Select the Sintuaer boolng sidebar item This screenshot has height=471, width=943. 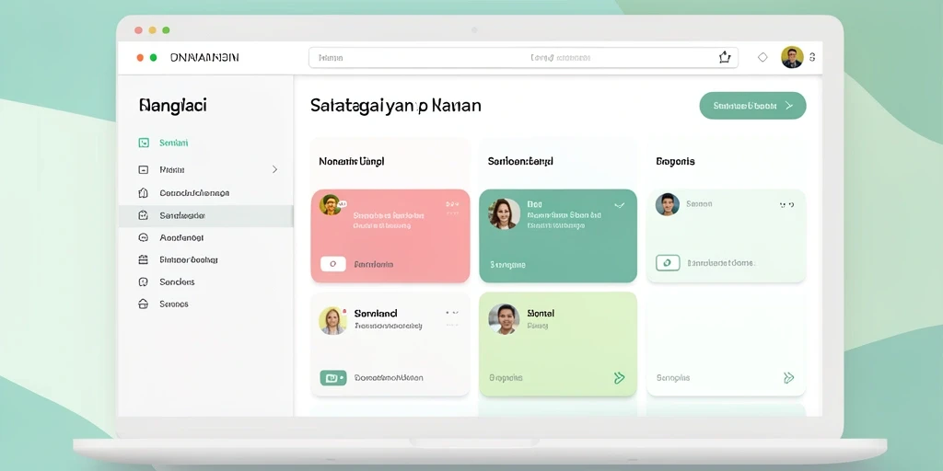[x=188, y=259]
